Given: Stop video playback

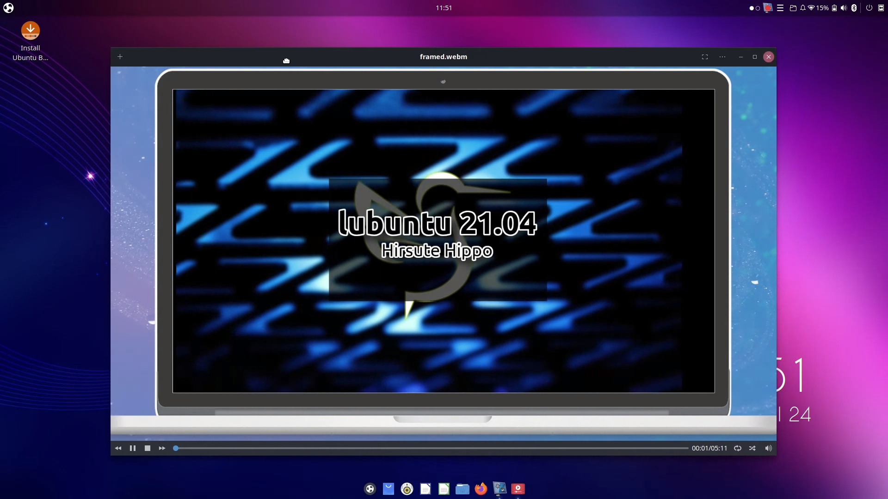Looking at the screenshot, I should coord(148,448).
